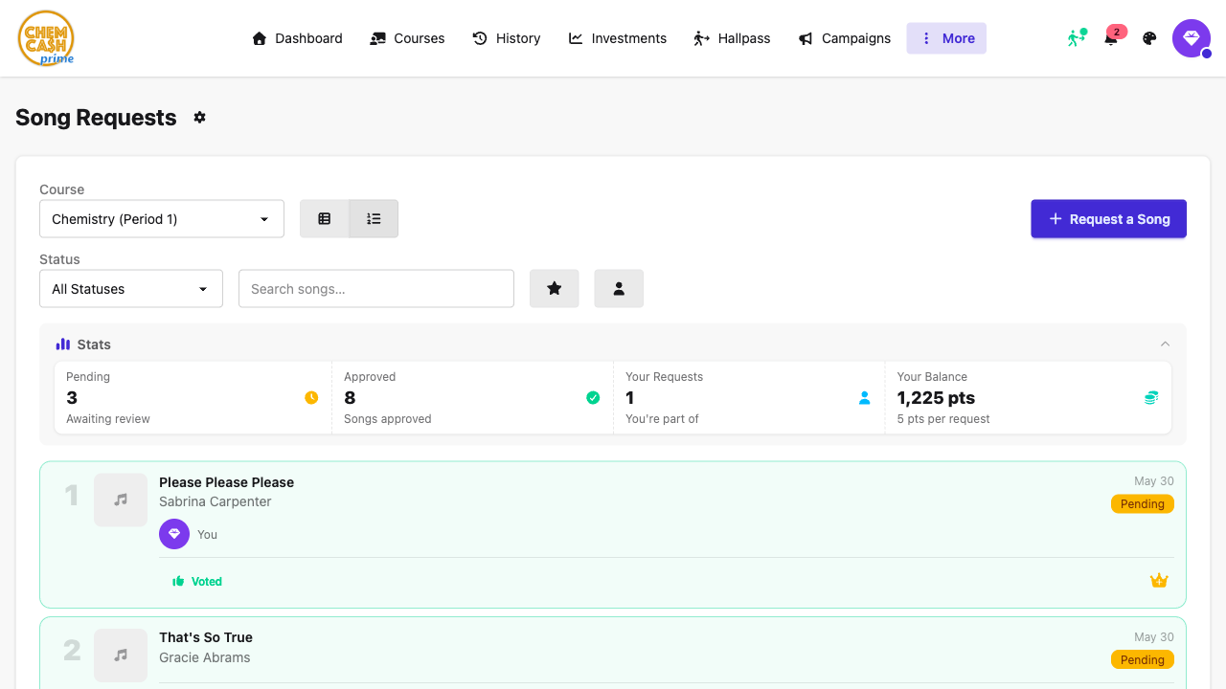Expand the More menu
This screenshot has height=689, width=1226.
(946, 38)
